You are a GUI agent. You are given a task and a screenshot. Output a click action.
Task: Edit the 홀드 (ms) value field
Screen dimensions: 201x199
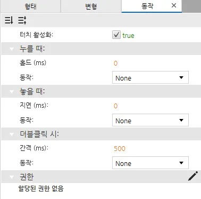(x=150, y=63)
